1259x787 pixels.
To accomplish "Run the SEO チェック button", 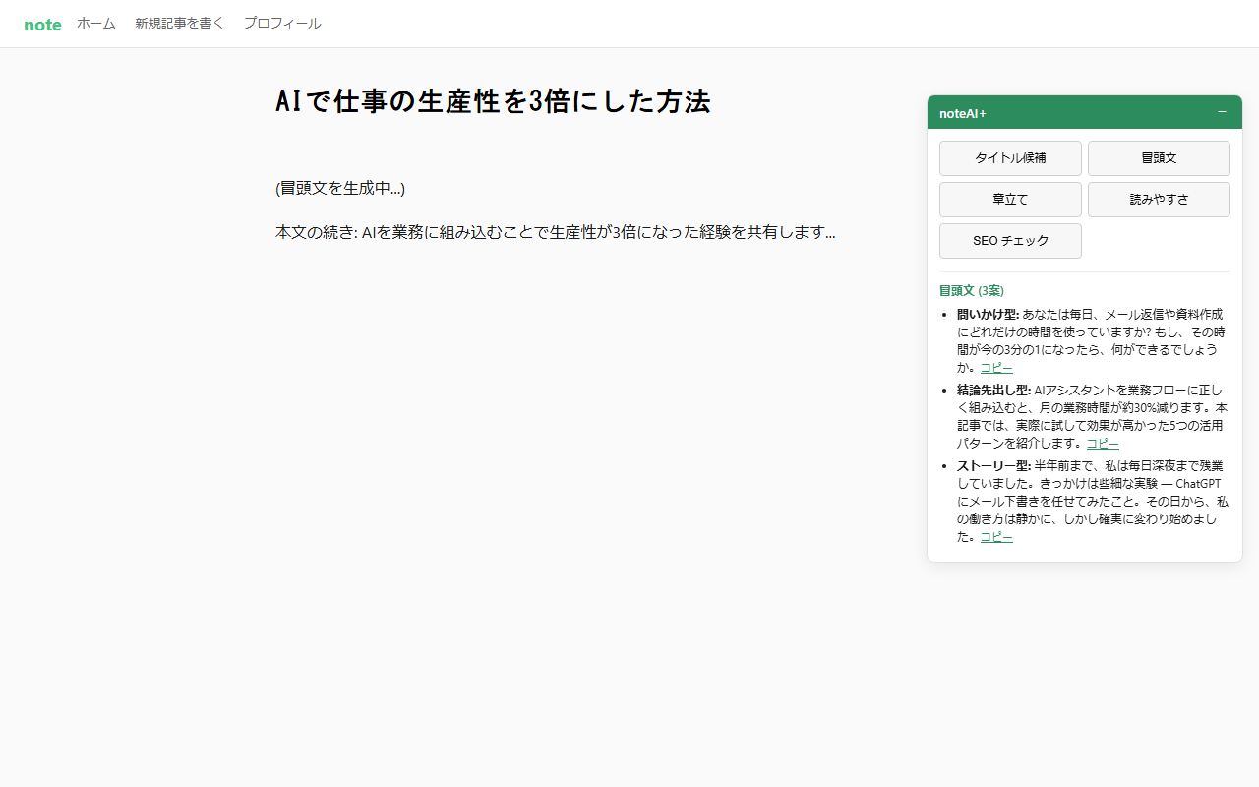I will 1010,241.
